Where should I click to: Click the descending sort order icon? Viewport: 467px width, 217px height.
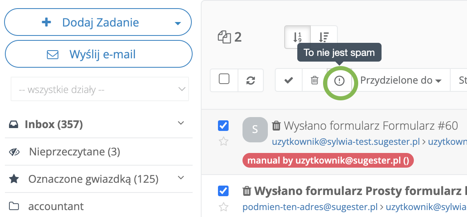[x=323, y=38]
